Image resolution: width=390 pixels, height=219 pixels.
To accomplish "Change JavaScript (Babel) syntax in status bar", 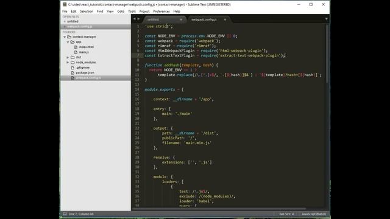I will coord(314,214).
